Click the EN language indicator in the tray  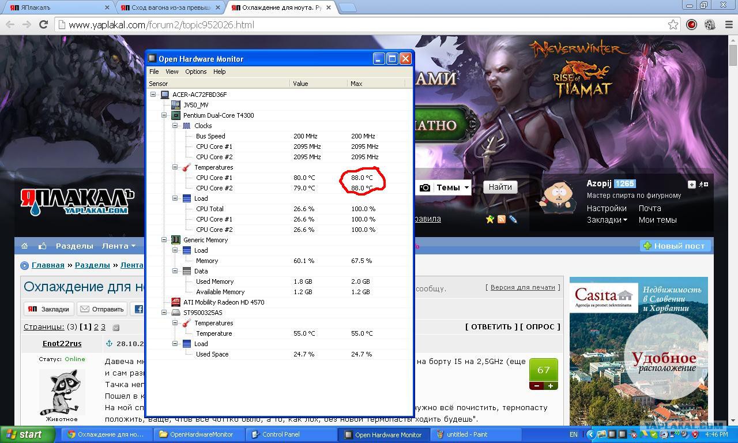[x=574, y=434]
